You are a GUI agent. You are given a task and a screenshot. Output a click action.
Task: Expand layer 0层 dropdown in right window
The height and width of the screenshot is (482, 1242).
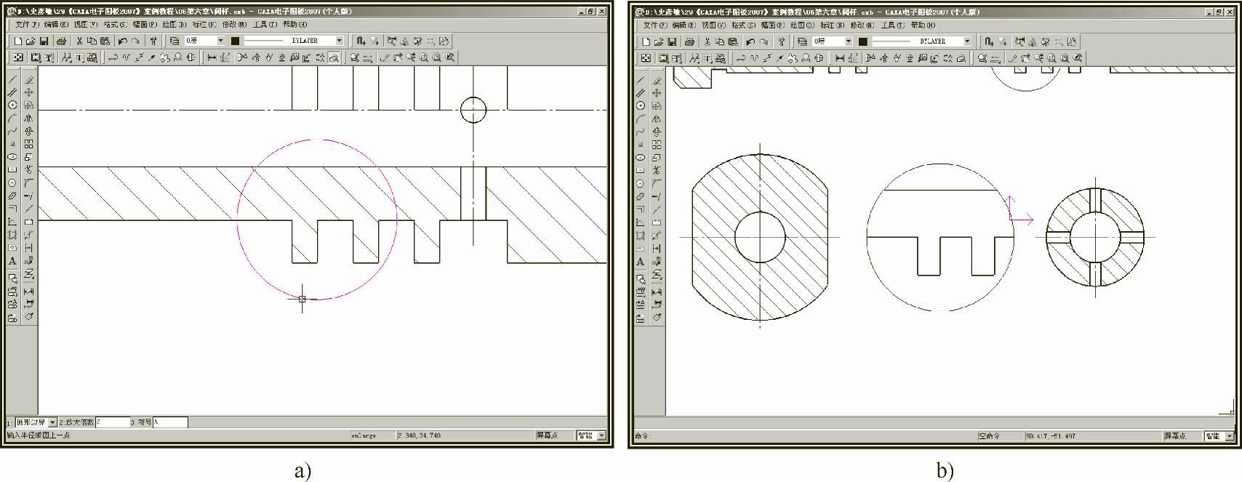point(849,41)
